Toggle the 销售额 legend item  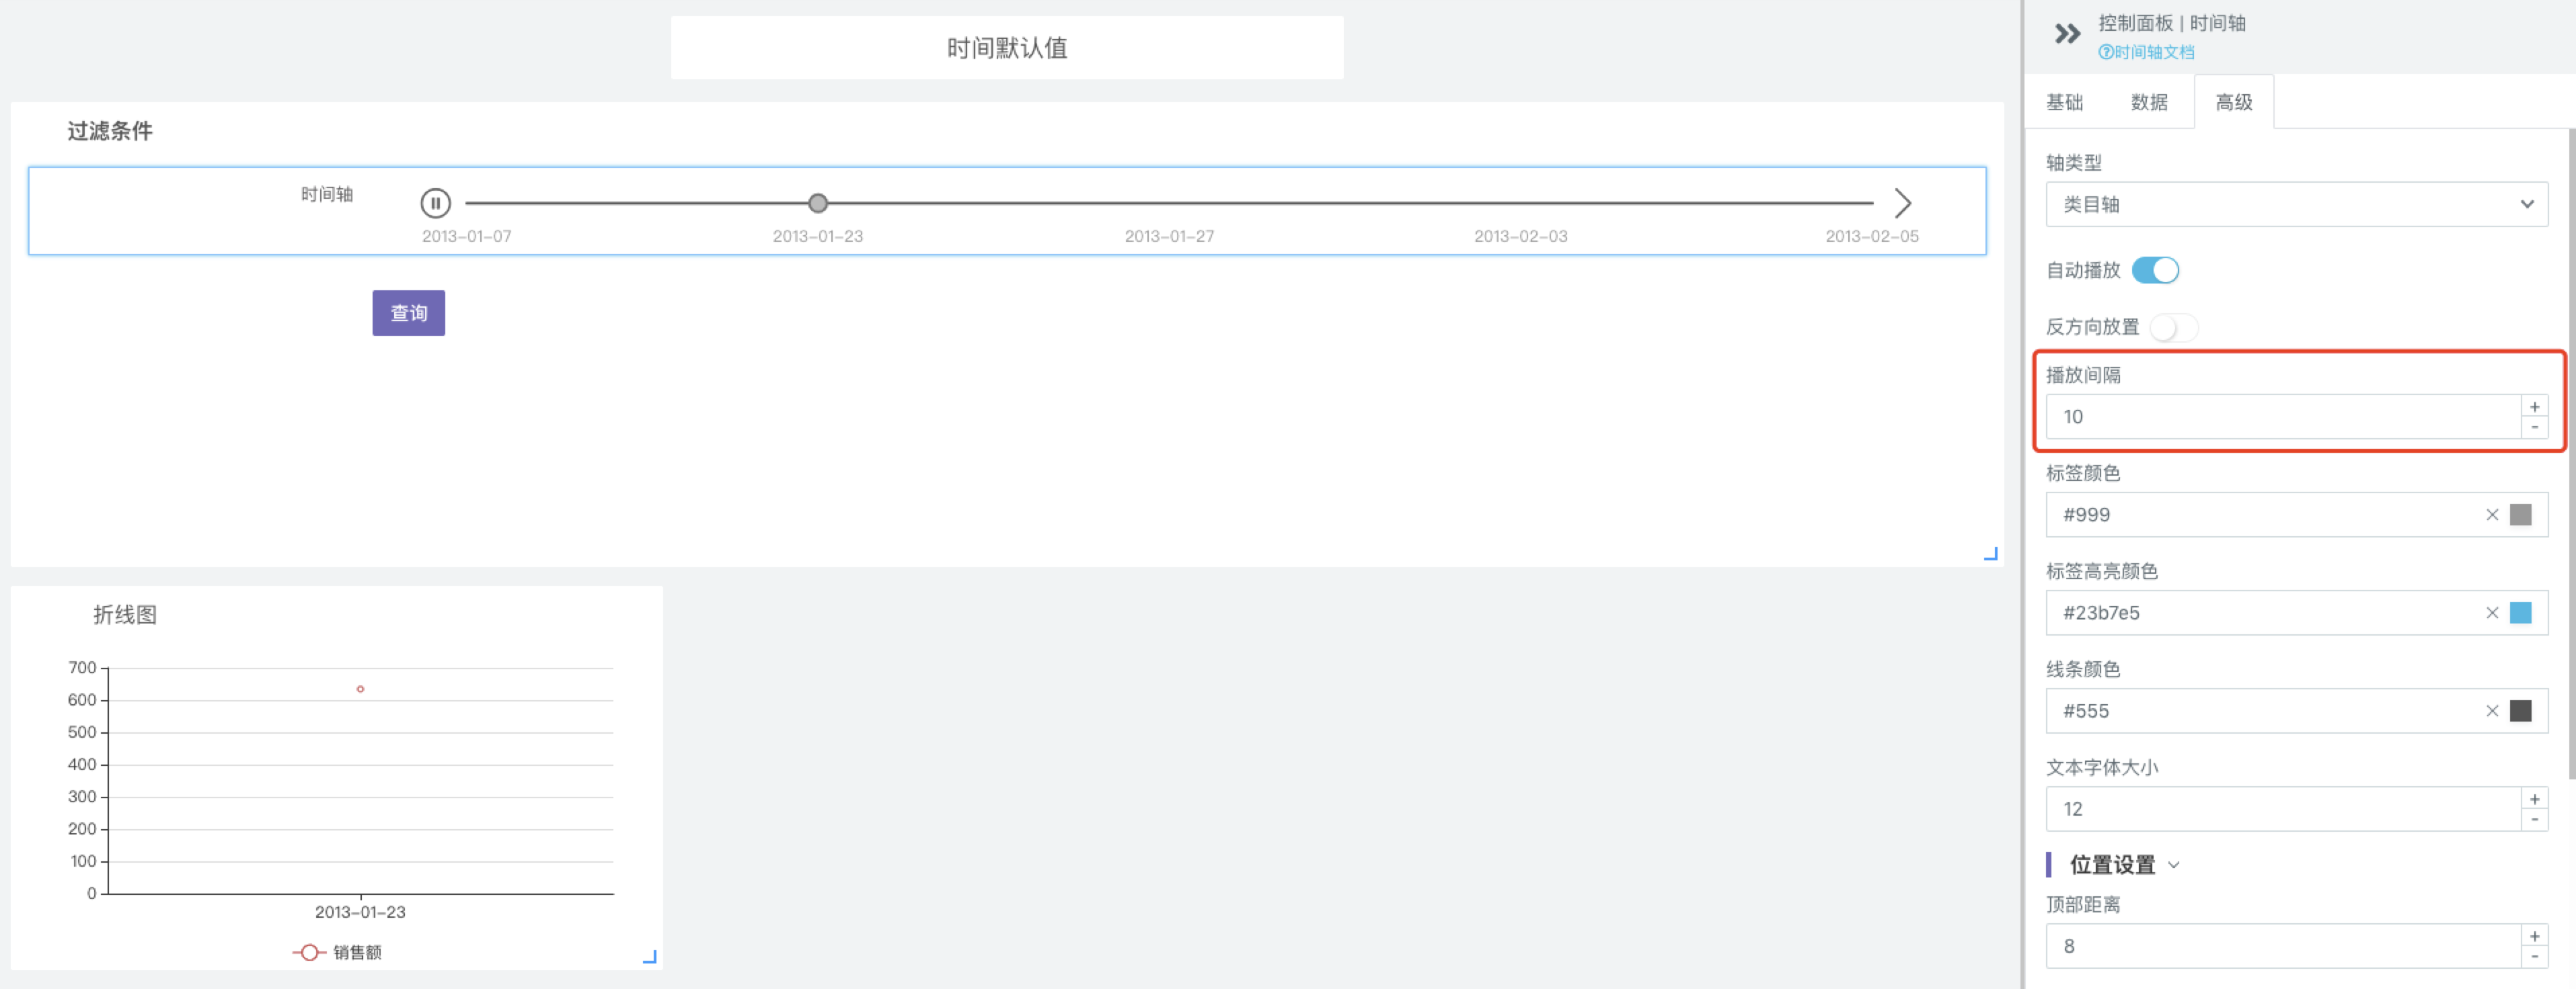coord(337,952)
